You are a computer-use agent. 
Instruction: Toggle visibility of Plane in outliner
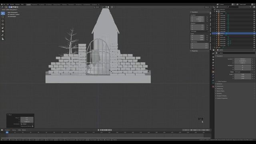pyautogui.click(x=254, y=35)
